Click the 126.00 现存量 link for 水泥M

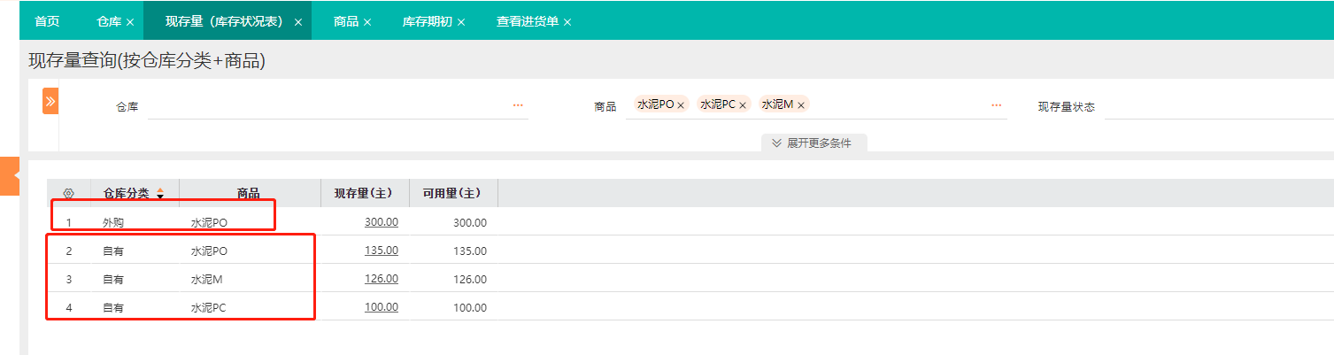(x=382, y=279)
